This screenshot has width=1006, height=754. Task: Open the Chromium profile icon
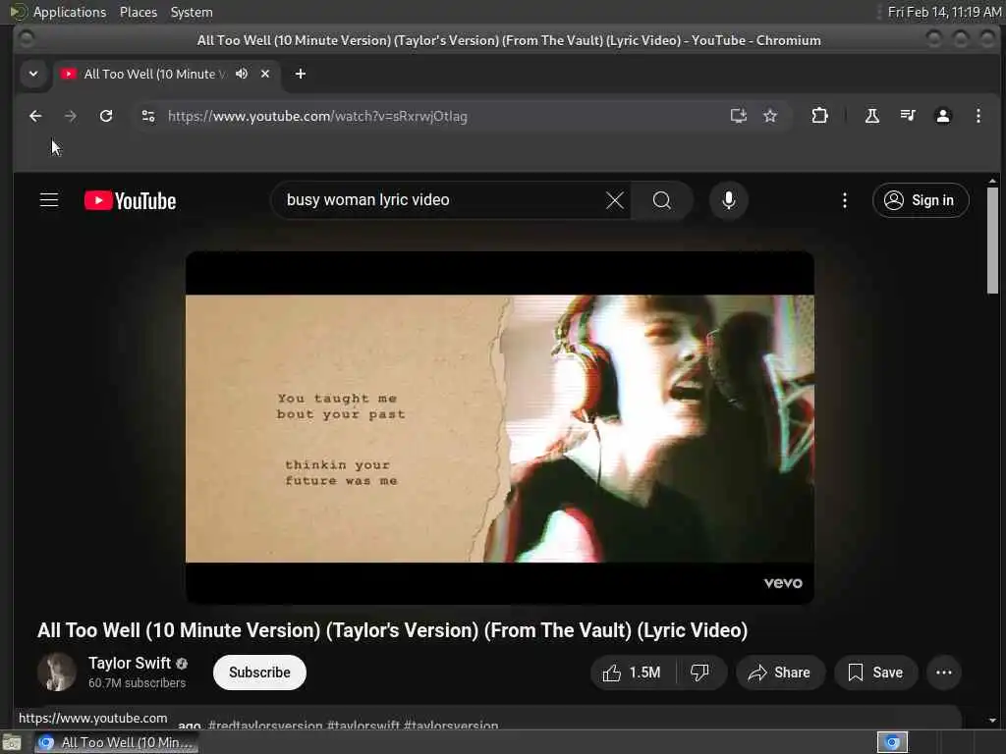942,116
